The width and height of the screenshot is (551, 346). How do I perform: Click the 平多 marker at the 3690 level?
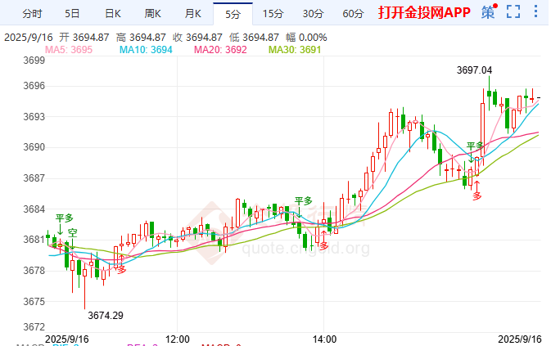(475, 146)
